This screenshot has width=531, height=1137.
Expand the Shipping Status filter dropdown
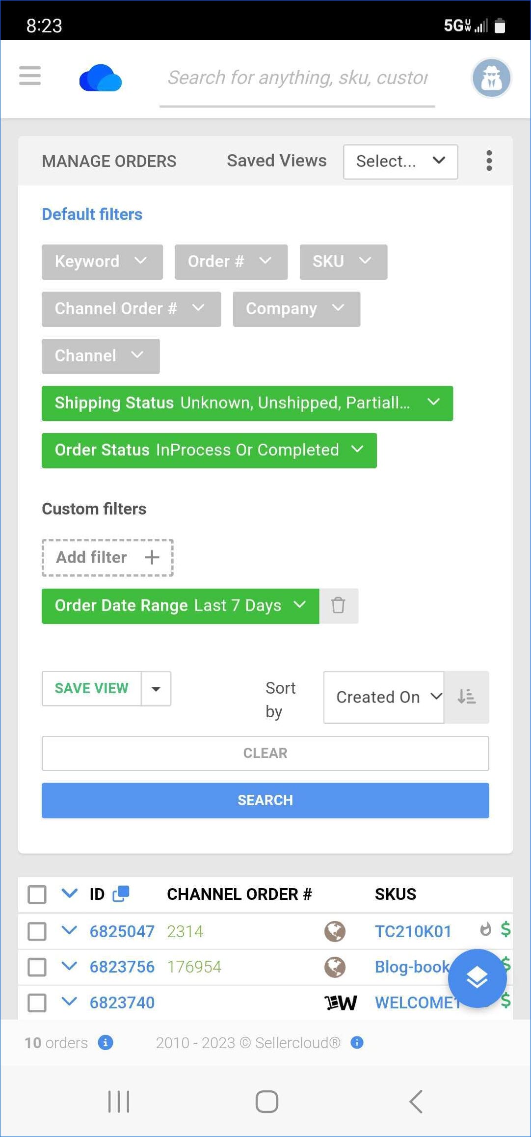pyautogui.click(x=247, y=404)
